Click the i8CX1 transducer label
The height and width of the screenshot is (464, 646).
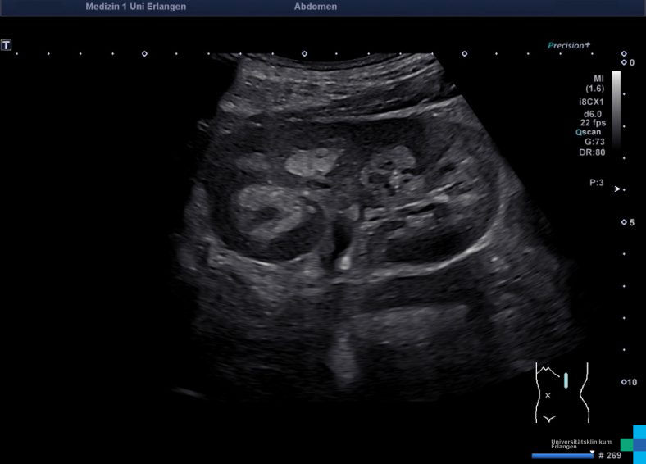(591, 102)
